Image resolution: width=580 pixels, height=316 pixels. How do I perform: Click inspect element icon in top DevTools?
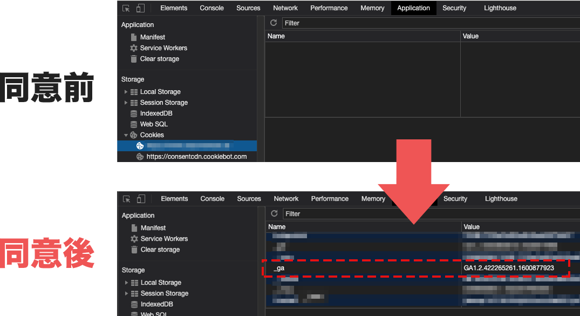(x=126, y=8)
